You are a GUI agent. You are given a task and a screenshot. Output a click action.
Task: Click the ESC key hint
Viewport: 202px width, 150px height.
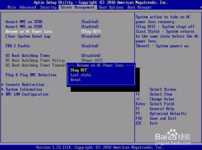pos(139,123)
